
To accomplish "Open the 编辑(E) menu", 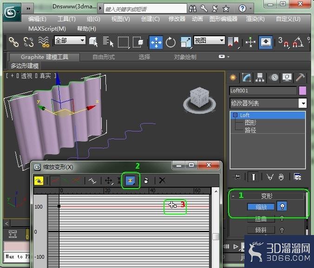I will coord(37,19).
